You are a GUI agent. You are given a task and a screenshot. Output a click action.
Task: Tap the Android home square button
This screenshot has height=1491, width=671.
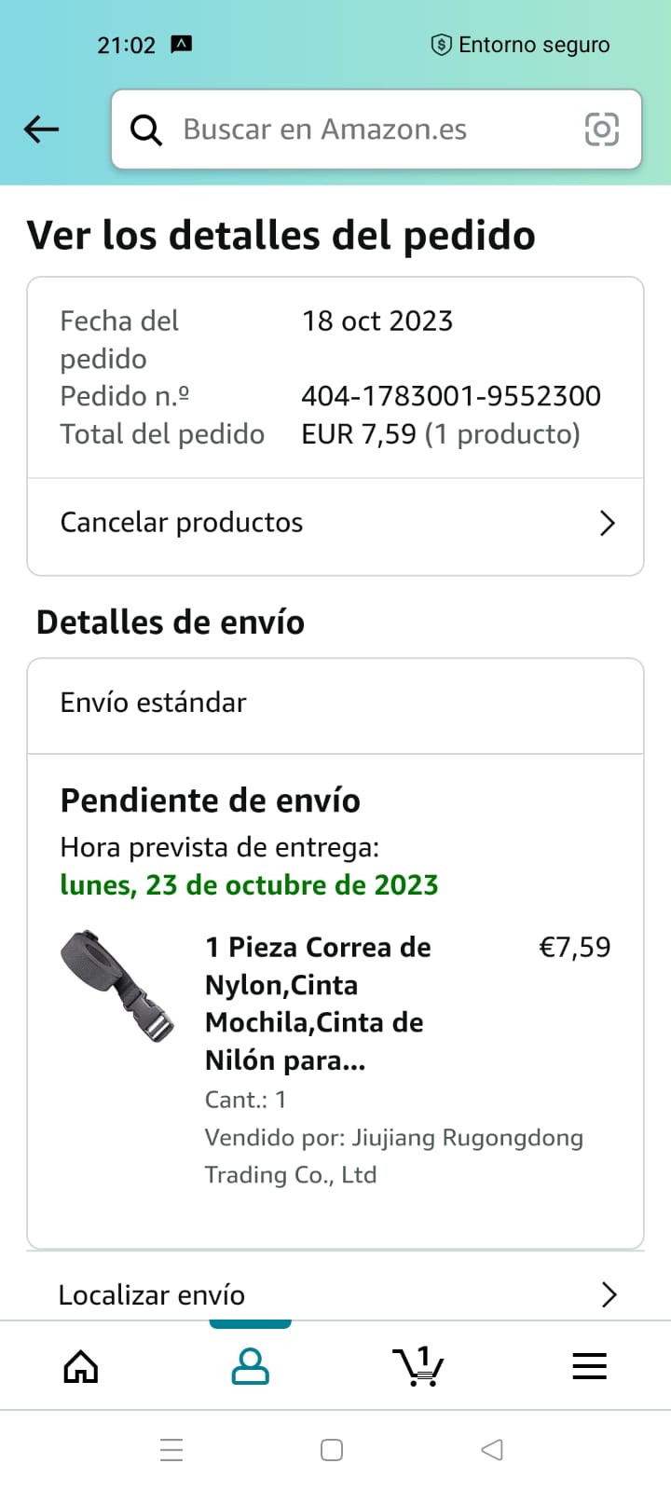point(332,1450)
